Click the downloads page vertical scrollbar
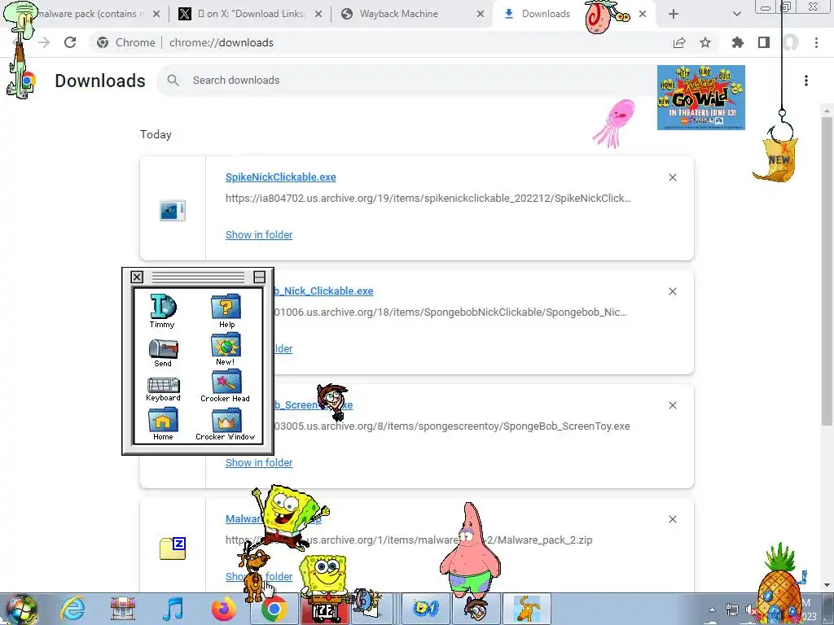Screen dimensions: 834x625 click(x=827, y=271)
